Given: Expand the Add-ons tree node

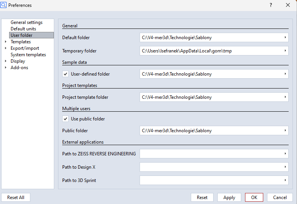Looking at the screenshot, I should click(5, 68).
